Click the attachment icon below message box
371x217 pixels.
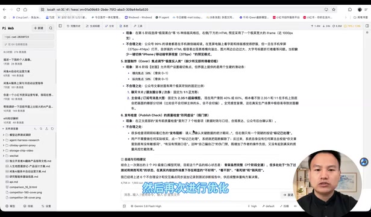tap(125, 206)
